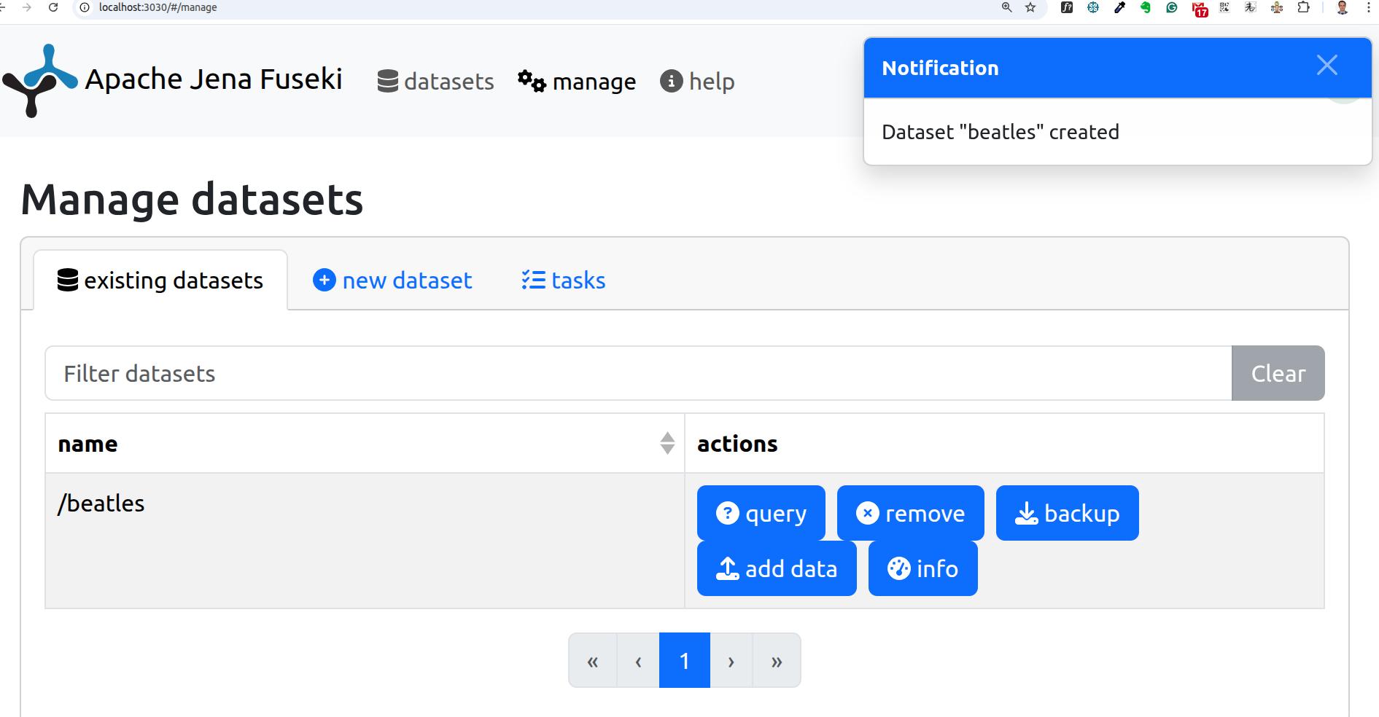Query the beatles dataset
Image resolution: width=1379 pixels, height=717 pixels.
pos(761,513)
